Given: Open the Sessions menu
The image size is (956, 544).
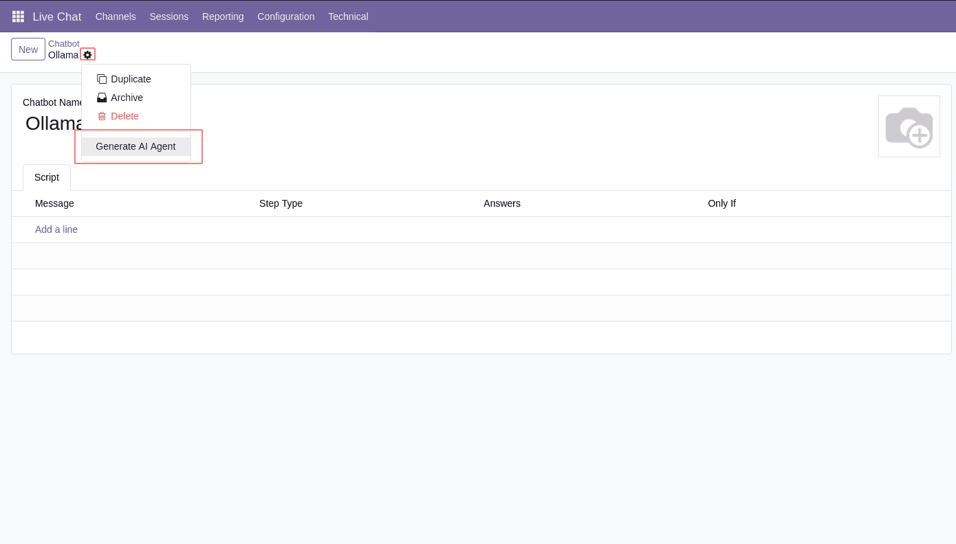Looking at the screenshot, I should point(169,16).
